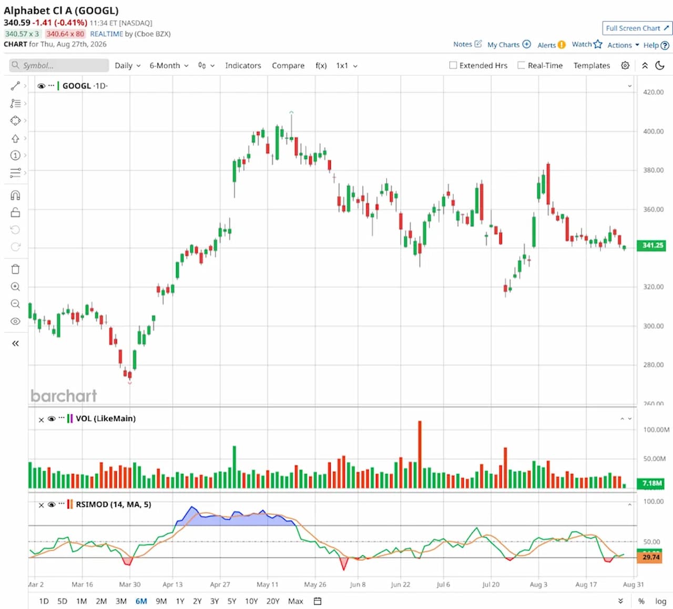Screen dimensions: 673x609
Task: Add to My Charts
Action: tap(509, 45)
